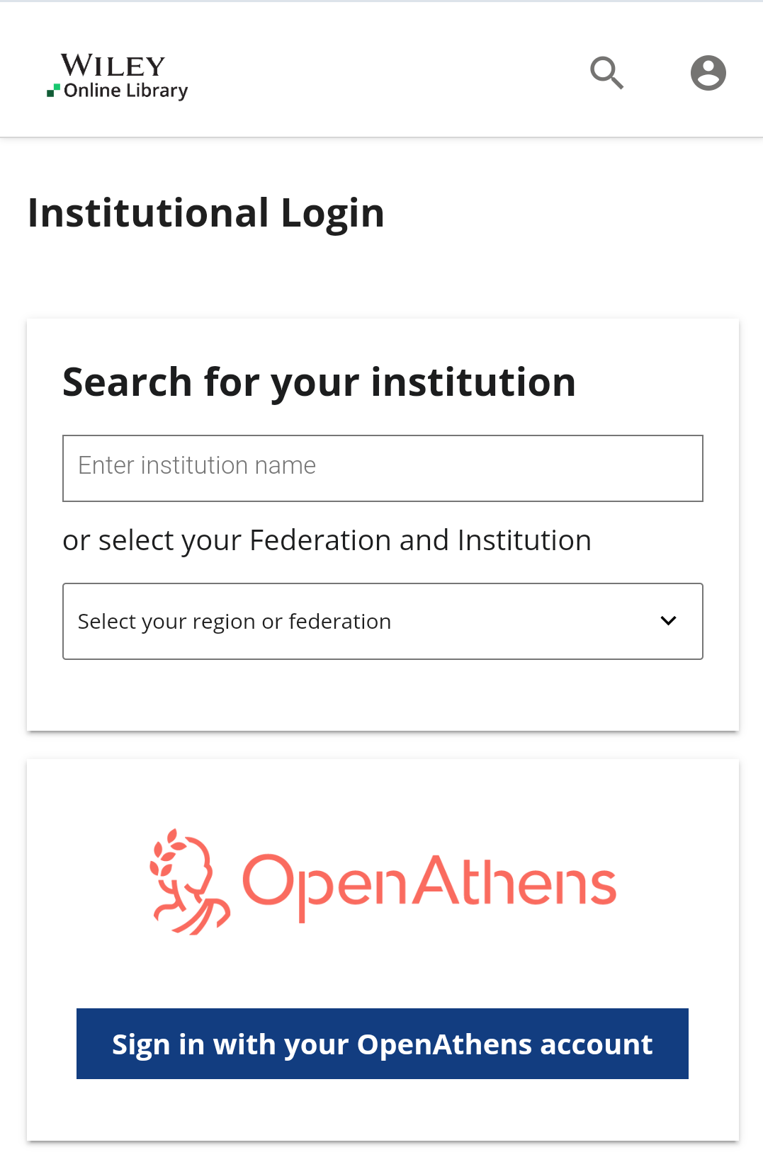Sign in with your OpenAthens account
The height and width of the screenshot is (1157, 763).
[x=383, y=1044]
